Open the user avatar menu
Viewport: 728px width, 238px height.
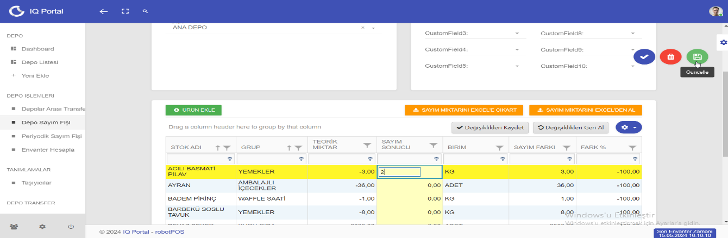click(x=716, y=11)
